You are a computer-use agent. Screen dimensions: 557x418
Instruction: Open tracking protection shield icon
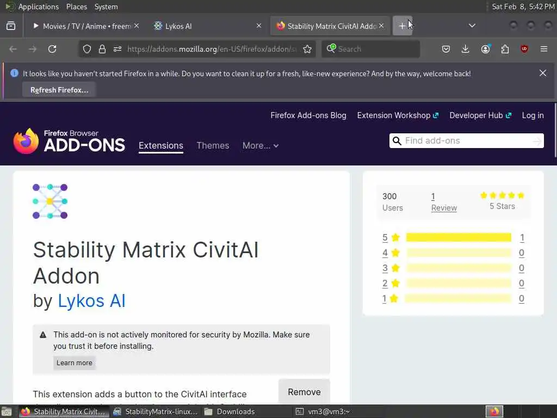point(86,49)
